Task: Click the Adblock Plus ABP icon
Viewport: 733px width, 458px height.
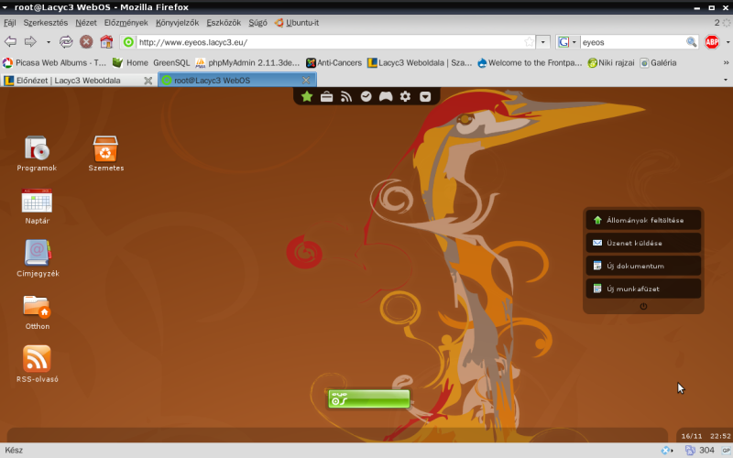Action: coord(712,42)
